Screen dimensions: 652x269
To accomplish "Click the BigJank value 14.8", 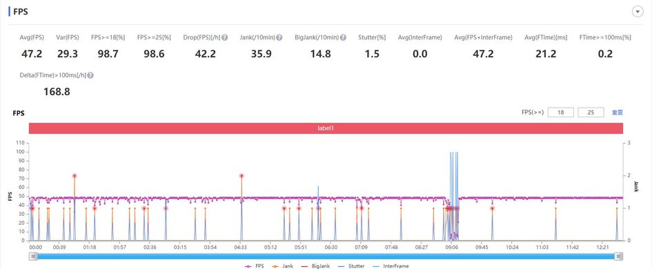I will pyautogui.click(x=321, y=54).
